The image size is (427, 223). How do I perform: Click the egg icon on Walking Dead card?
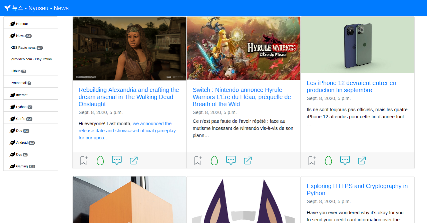click(x=100, y=160)
